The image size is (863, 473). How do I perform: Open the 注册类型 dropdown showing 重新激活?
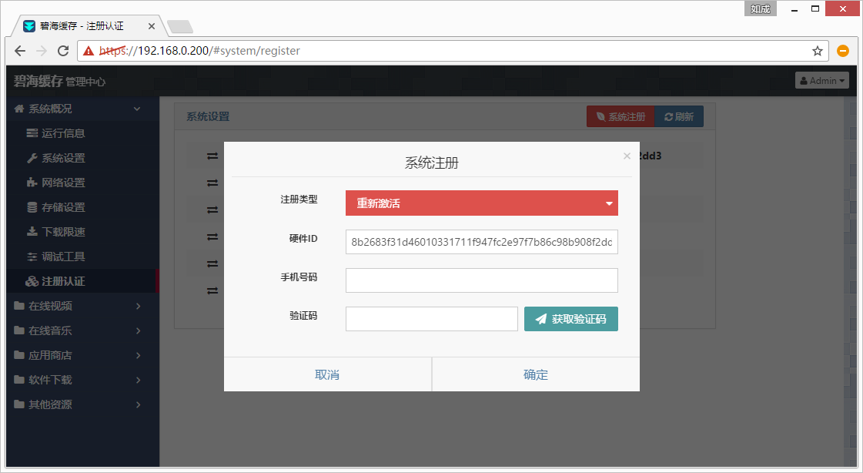pos(481,203)
